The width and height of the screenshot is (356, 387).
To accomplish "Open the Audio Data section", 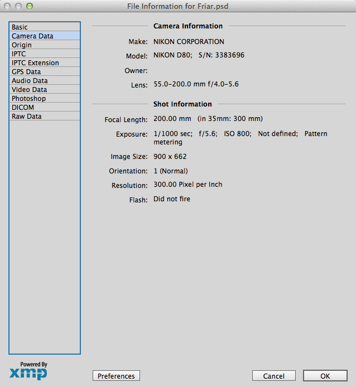I will tap(45, 80).
